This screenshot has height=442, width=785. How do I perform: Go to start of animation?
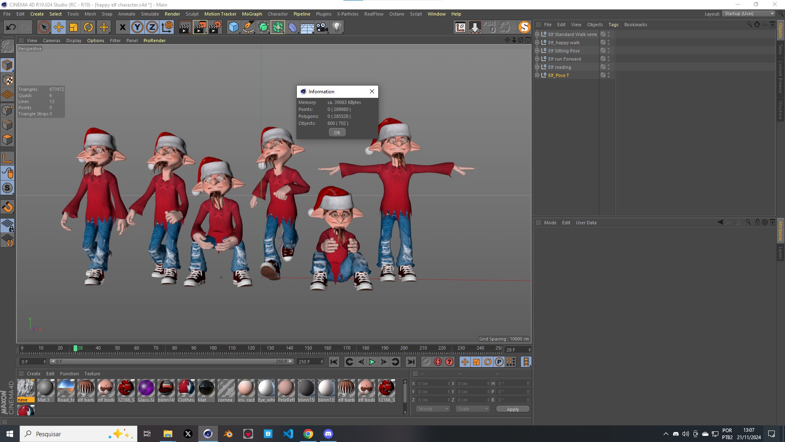334,362
